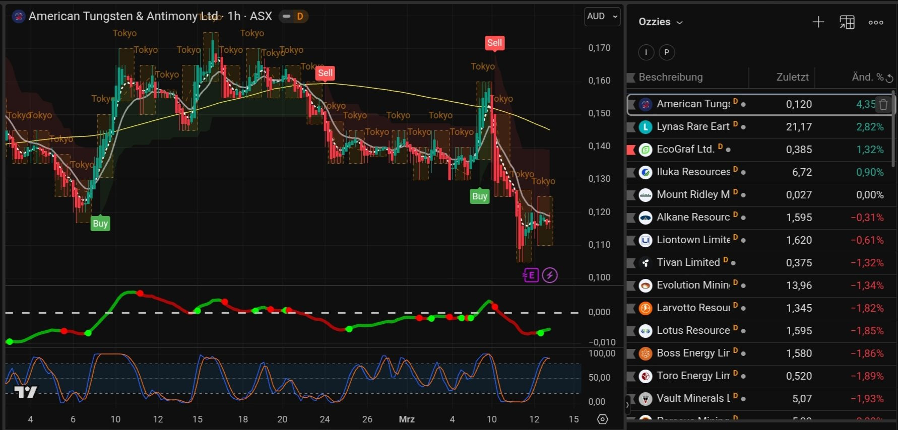This screenshot has height=430, width=898.
Task: Delete American Tungsten with trash icon
Action: [883, 104]
